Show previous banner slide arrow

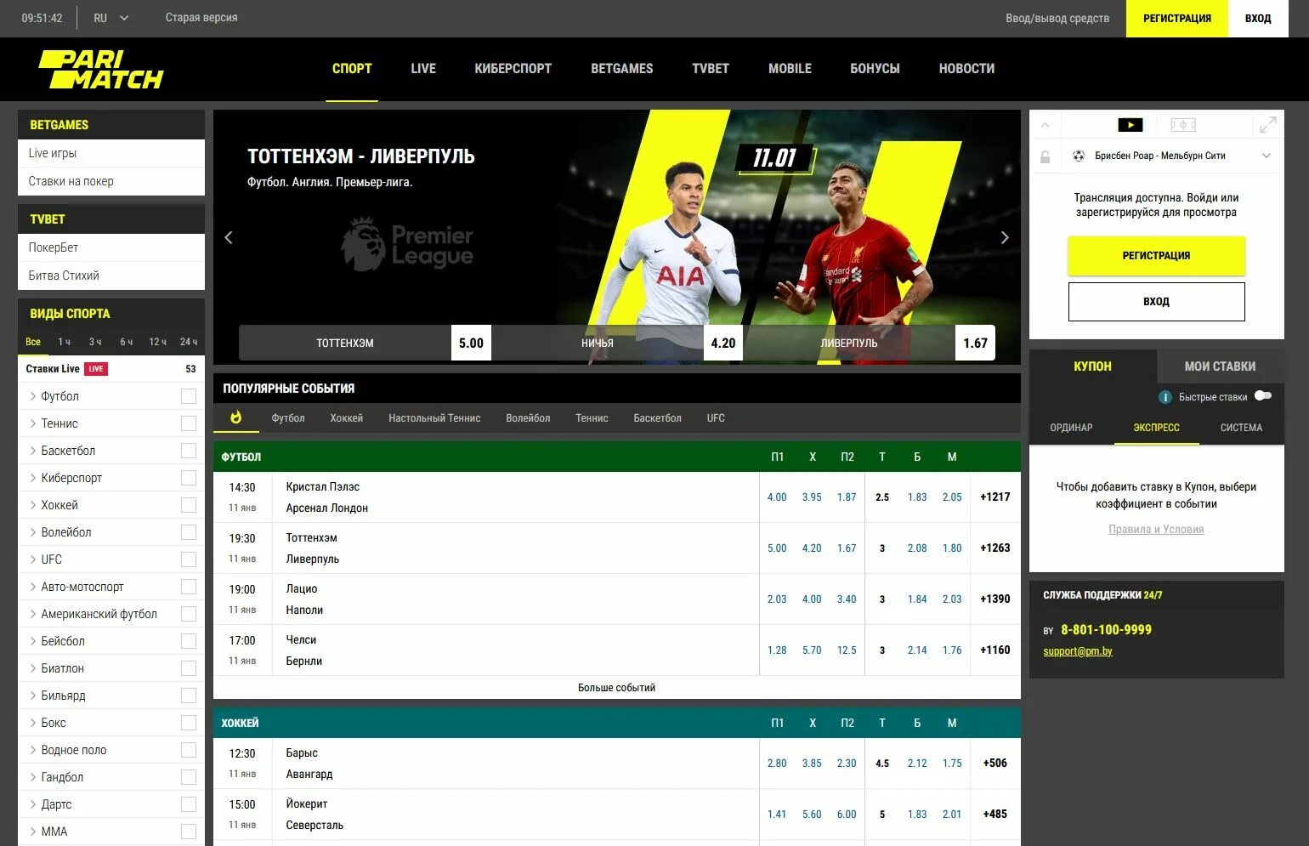click(x=228, y=237)
